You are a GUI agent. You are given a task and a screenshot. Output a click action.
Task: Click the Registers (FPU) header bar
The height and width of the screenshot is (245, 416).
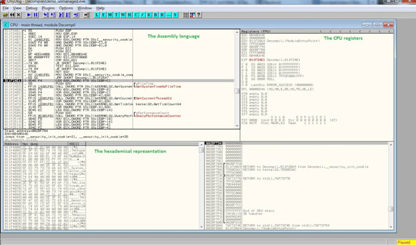click(317, 31)
